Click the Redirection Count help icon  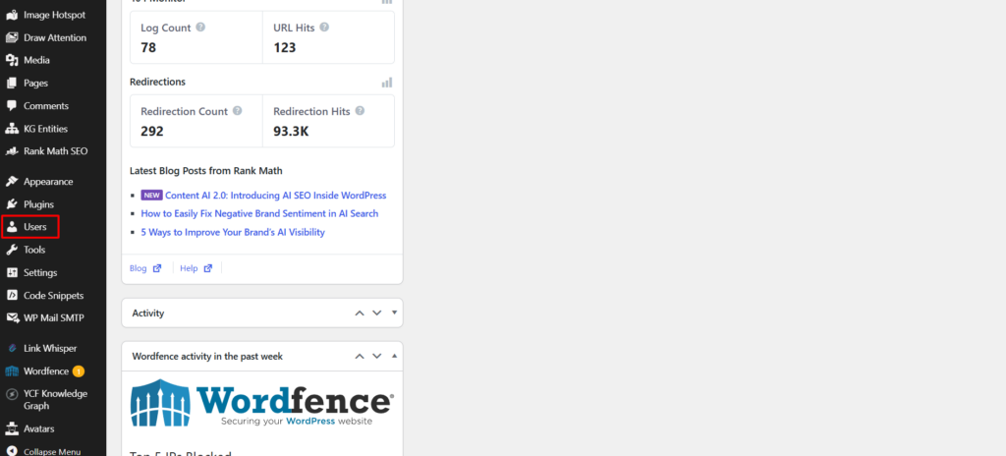coord(238,110)
